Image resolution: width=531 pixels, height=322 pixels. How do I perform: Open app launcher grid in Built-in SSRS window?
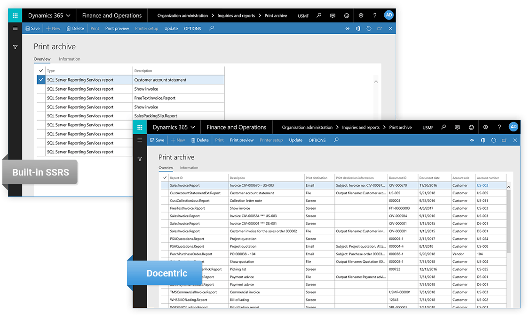(15, 15)
